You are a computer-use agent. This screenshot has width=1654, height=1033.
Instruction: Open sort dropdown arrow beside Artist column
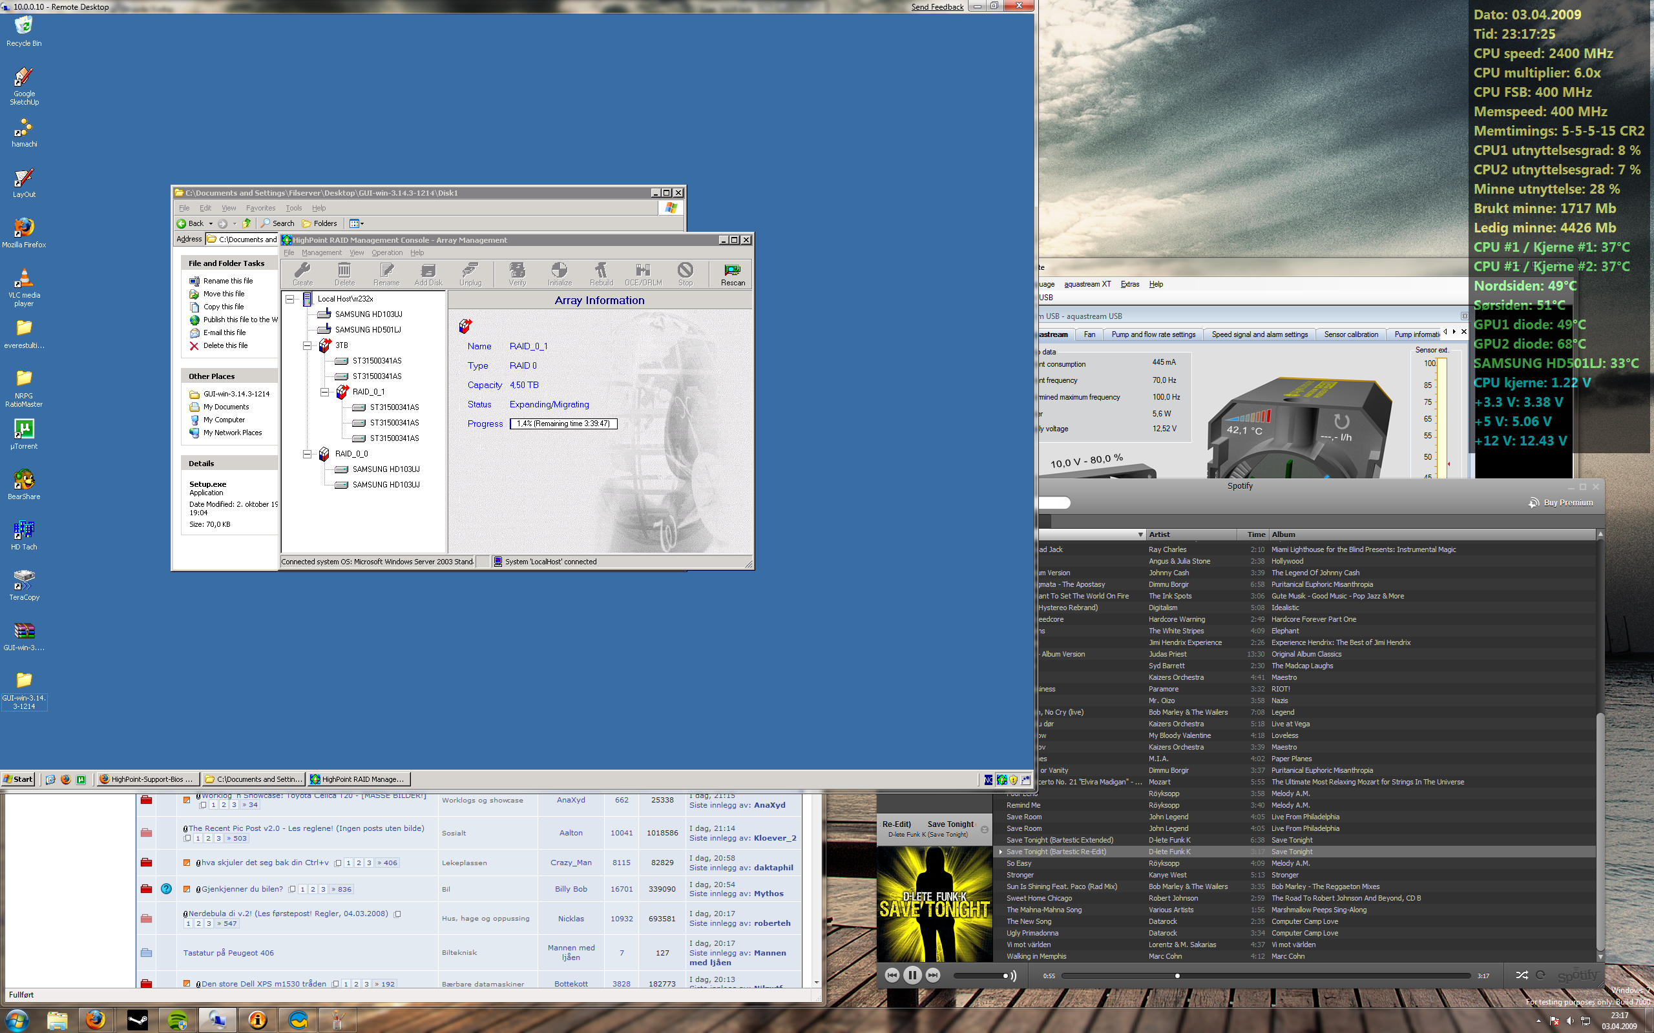[1140, 535]
